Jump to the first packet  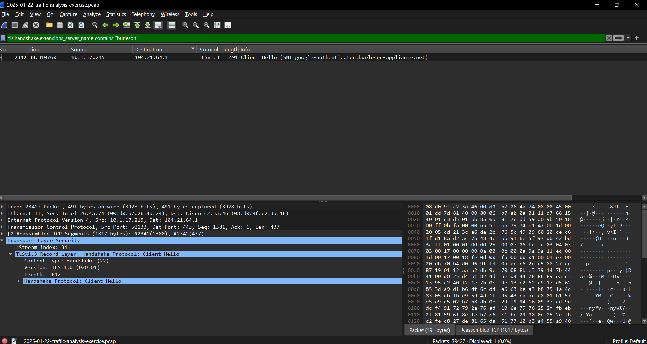pyautogui.click(x=137, y=25)
